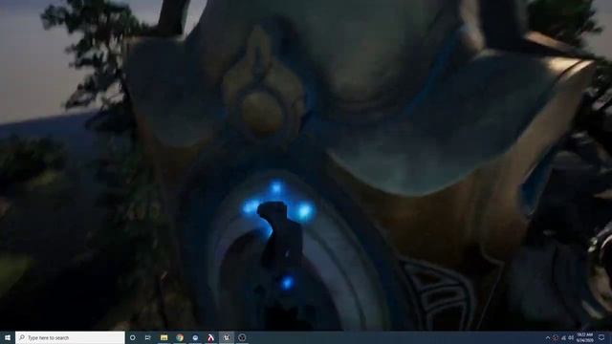Show hidden system tray icons
Image resolution: width=612 pixels, height=344 pixels.
pos(548,337)
